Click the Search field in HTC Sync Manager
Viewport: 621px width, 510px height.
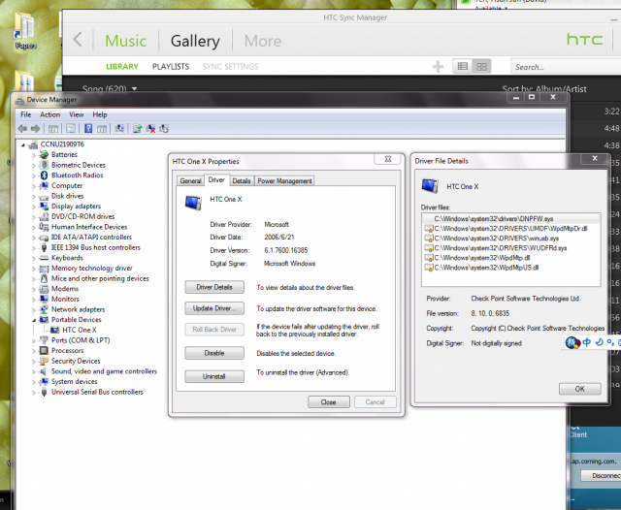[x=566, y=67]
